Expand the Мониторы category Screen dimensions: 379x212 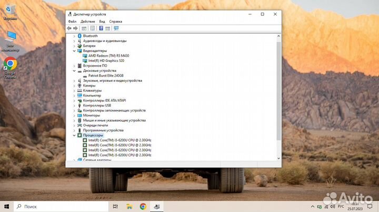[74, 115]
